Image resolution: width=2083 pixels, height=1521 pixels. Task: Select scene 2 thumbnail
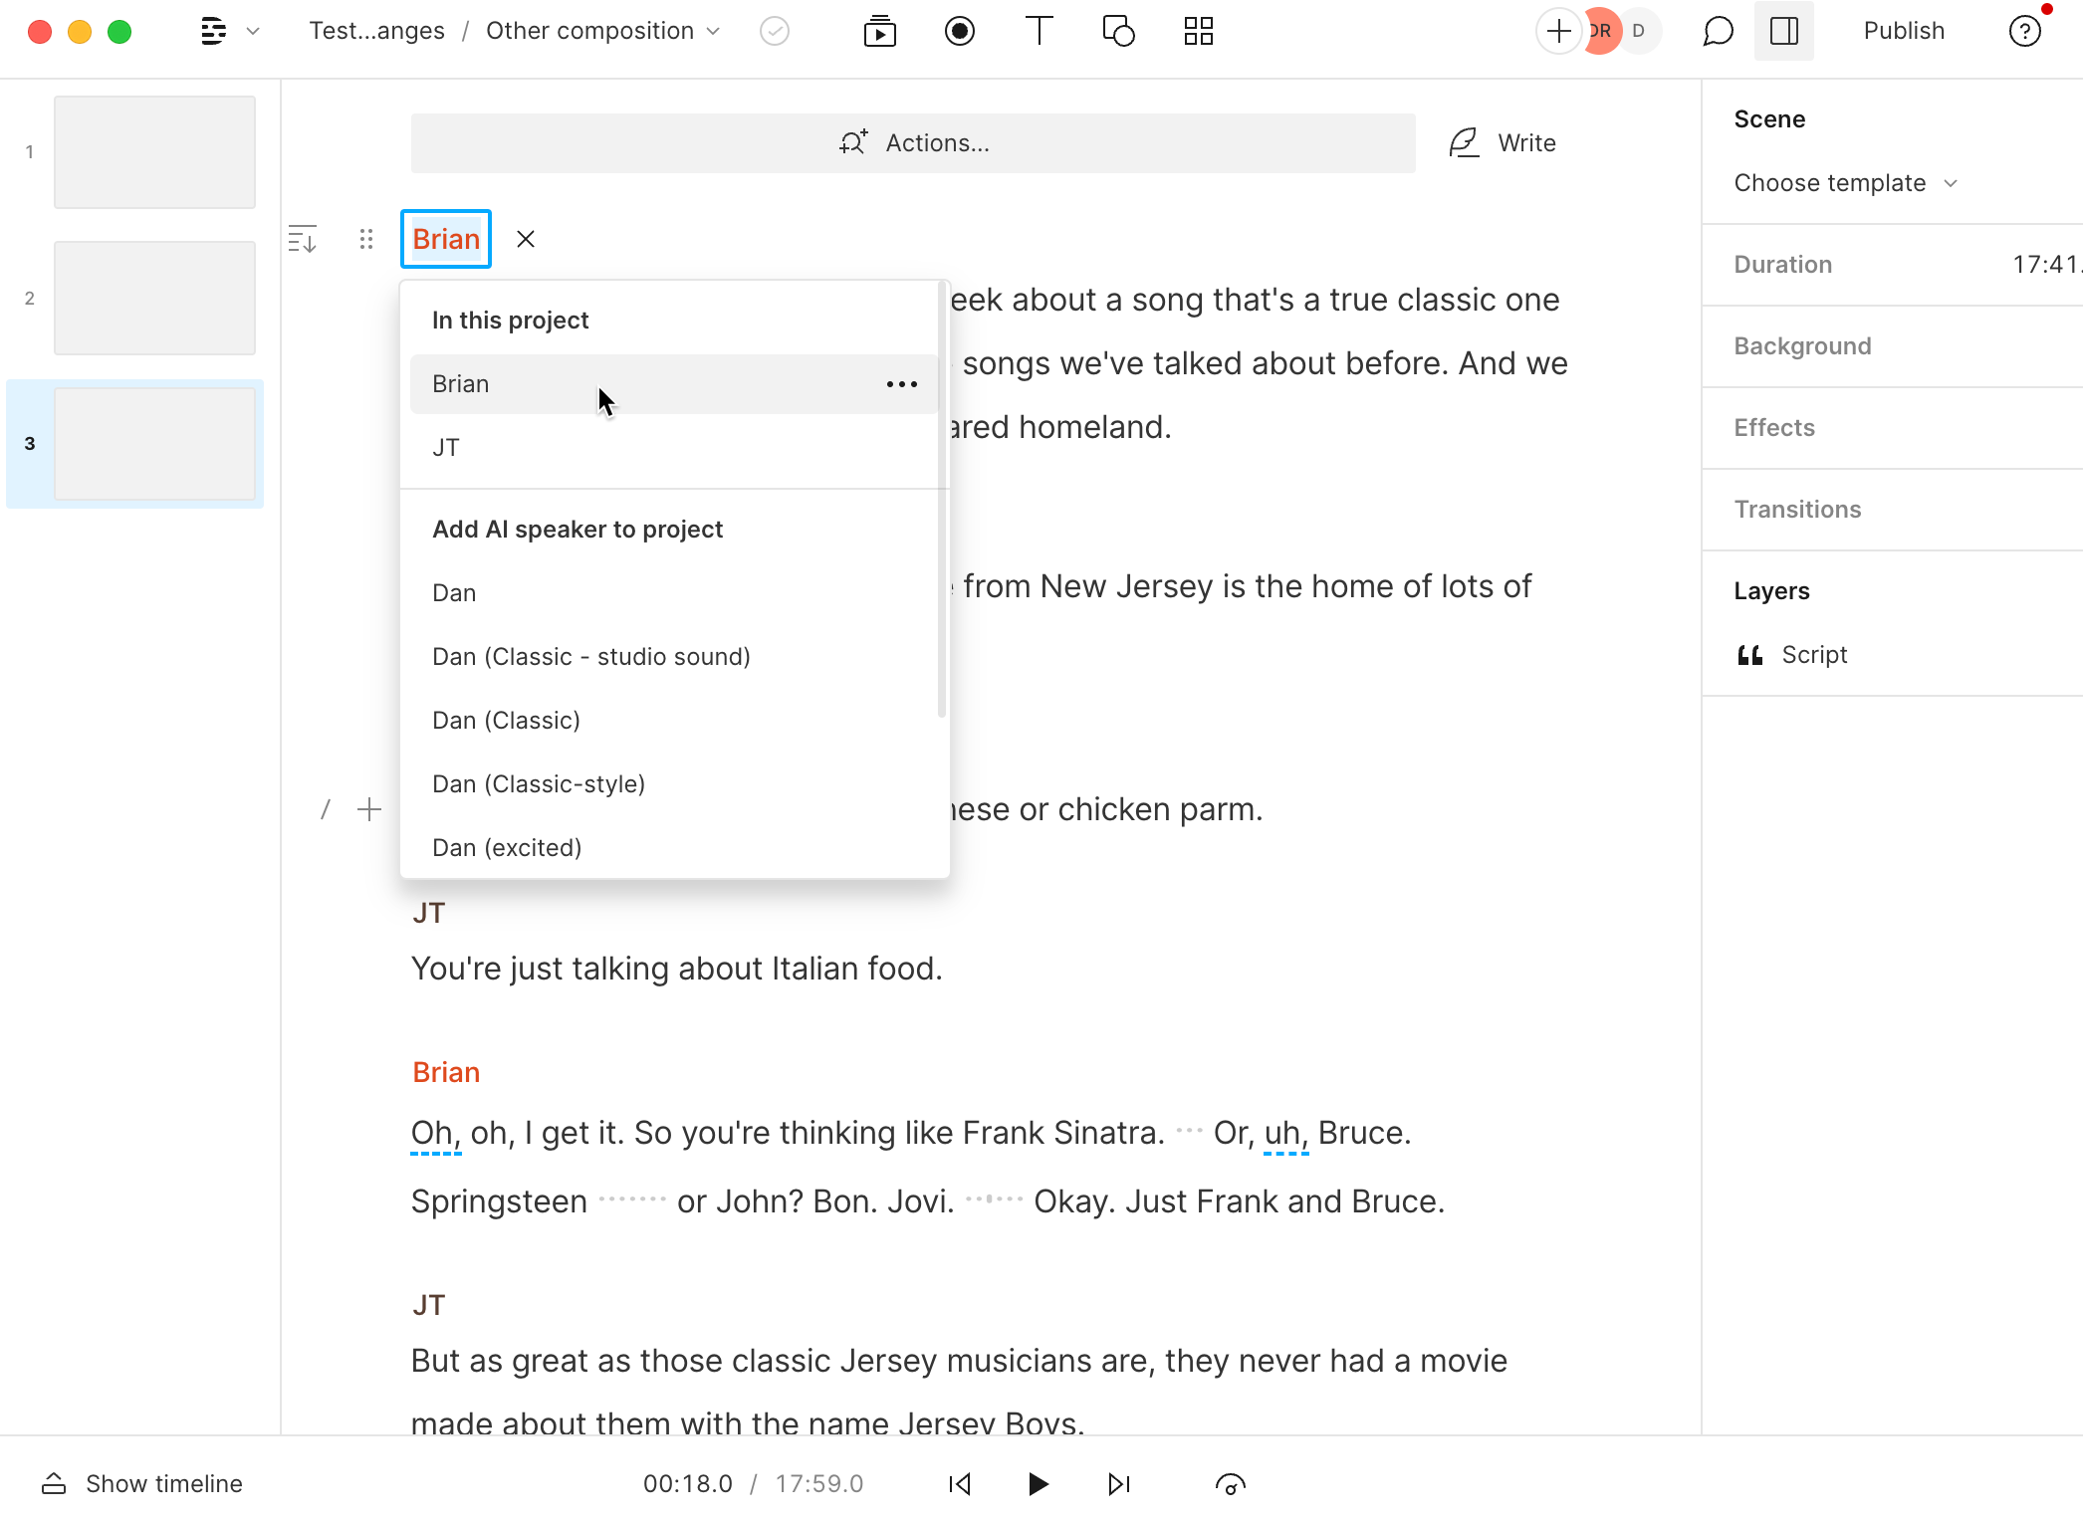[x=154, y=298]
